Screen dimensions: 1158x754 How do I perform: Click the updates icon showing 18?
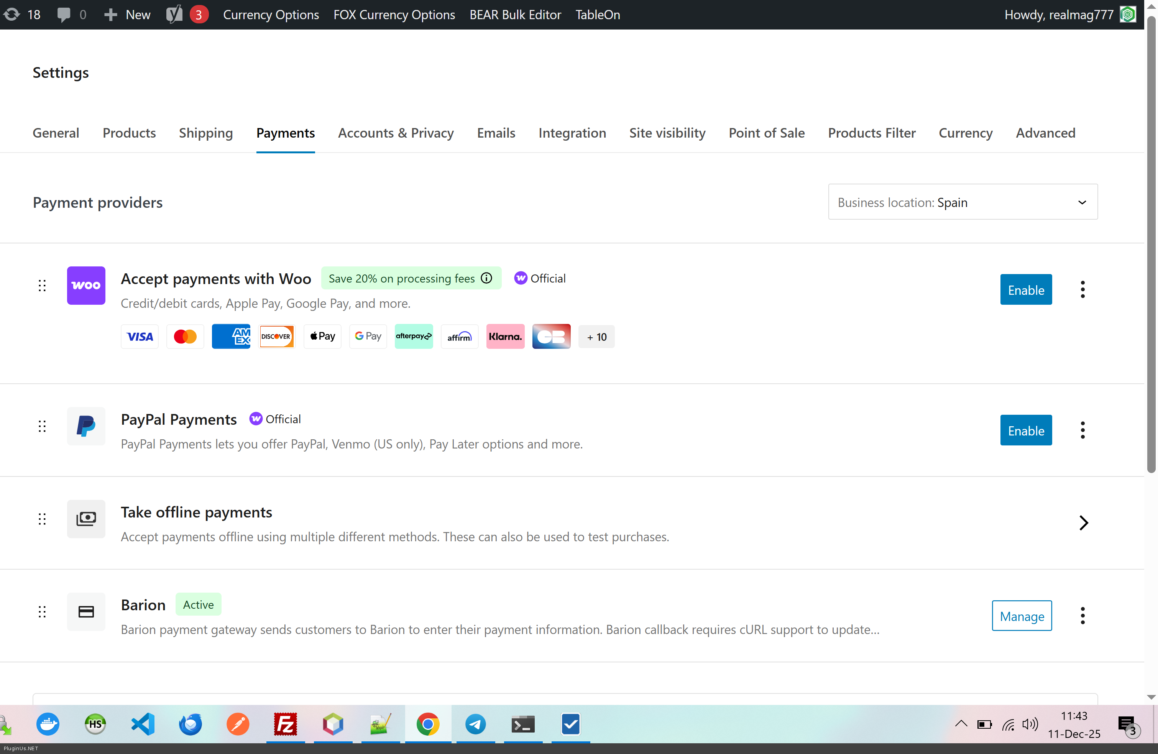pyautogui.click(x=12, y=15)
